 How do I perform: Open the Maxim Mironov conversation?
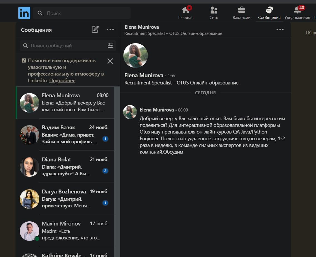pos(65,231)
